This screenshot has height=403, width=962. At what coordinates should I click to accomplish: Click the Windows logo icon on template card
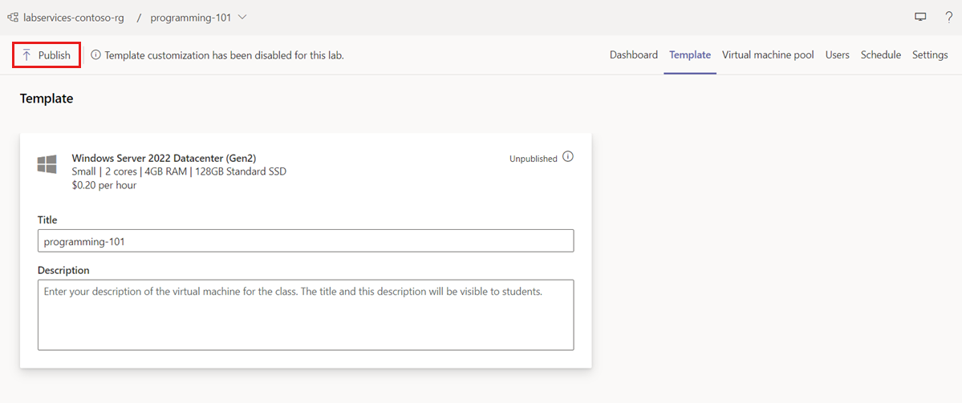pos(47,164)
